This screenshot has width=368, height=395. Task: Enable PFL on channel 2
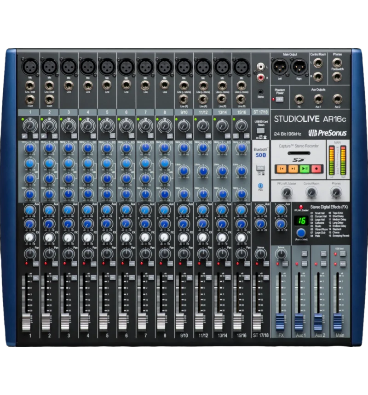click(55, 278)
